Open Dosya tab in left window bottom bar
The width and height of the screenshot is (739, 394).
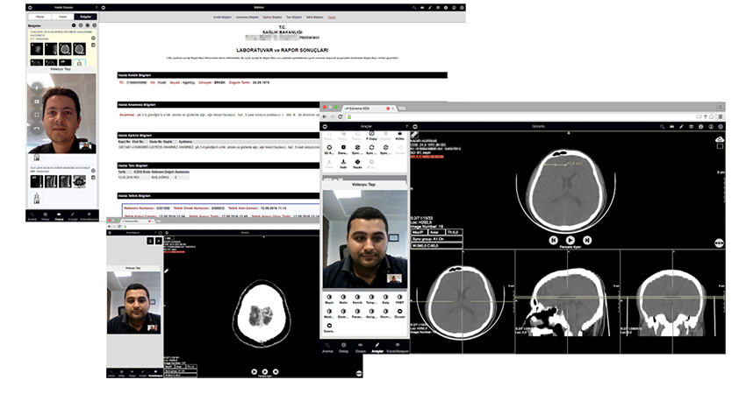click(x=59, y=217)
